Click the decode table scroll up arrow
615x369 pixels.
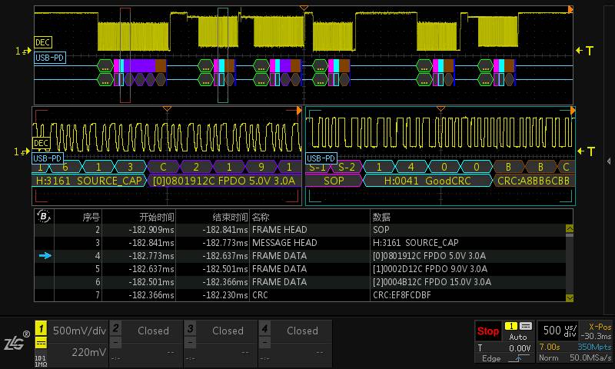pyautogui.click(x=570, y=228)
